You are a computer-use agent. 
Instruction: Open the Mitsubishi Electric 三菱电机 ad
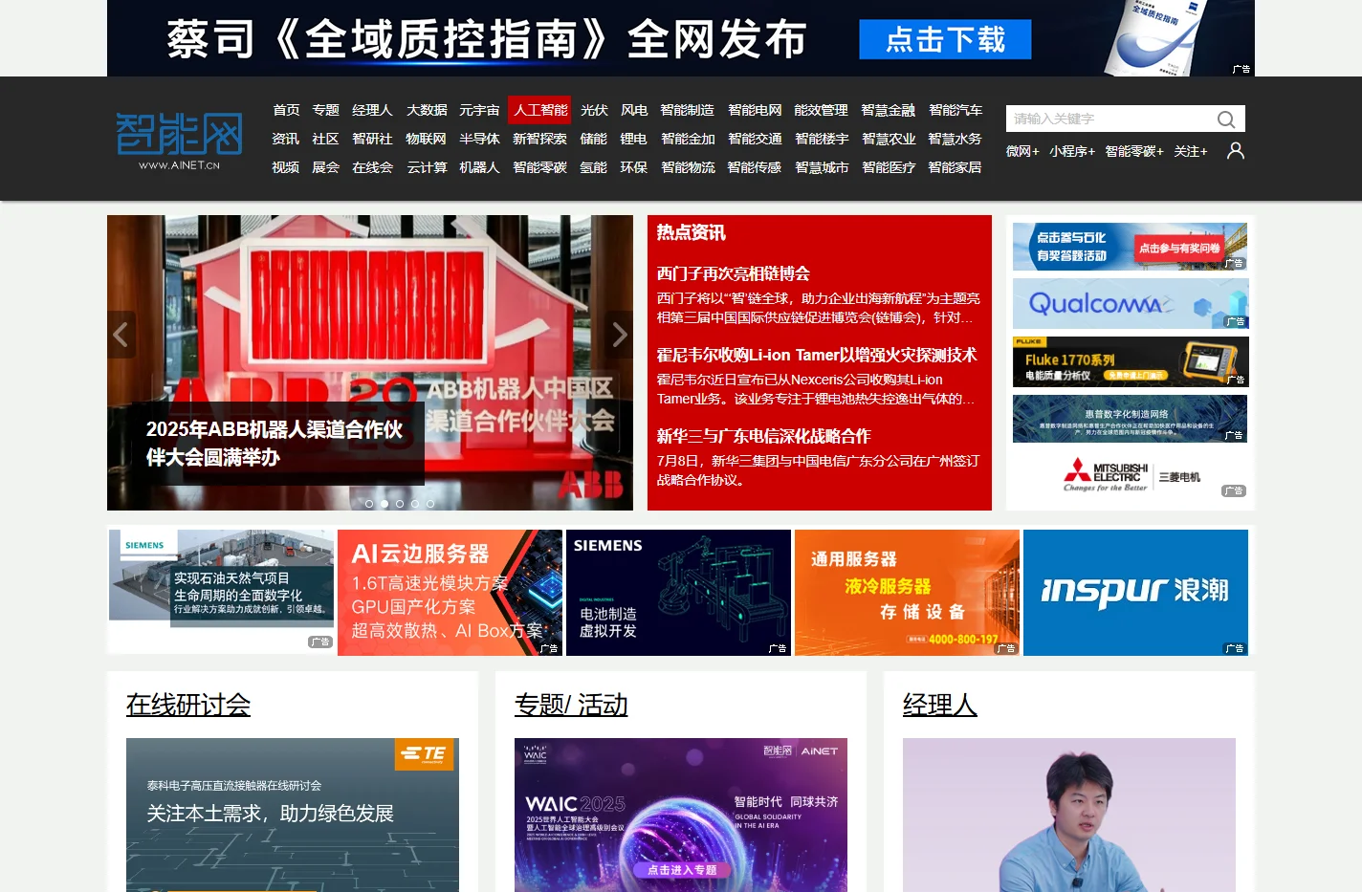1131,473
